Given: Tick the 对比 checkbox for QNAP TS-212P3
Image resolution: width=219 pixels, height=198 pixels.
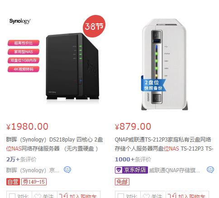Looking at the screenshot, I should [x=121, y=196].
